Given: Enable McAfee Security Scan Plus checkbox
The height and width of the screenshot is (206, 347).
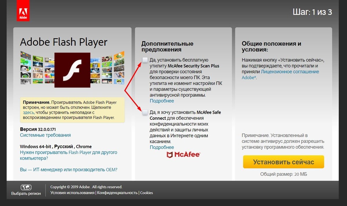Looking at the screenshot, I should pyautogui.click(x=145, y=60).
